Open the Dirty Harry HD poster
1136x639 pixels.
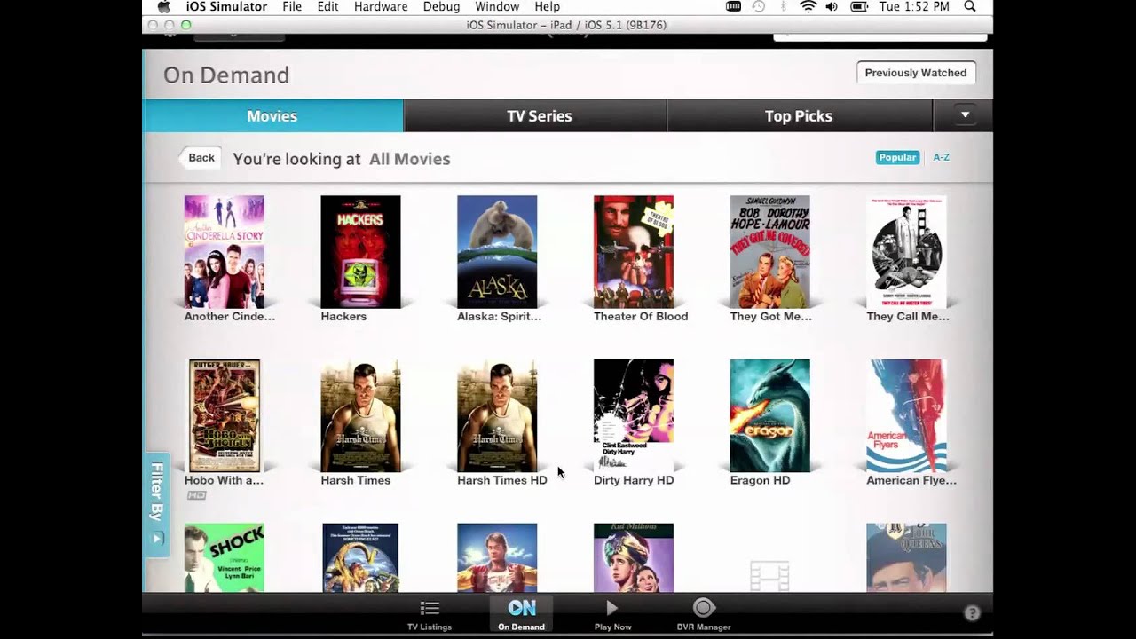[634, 415]
